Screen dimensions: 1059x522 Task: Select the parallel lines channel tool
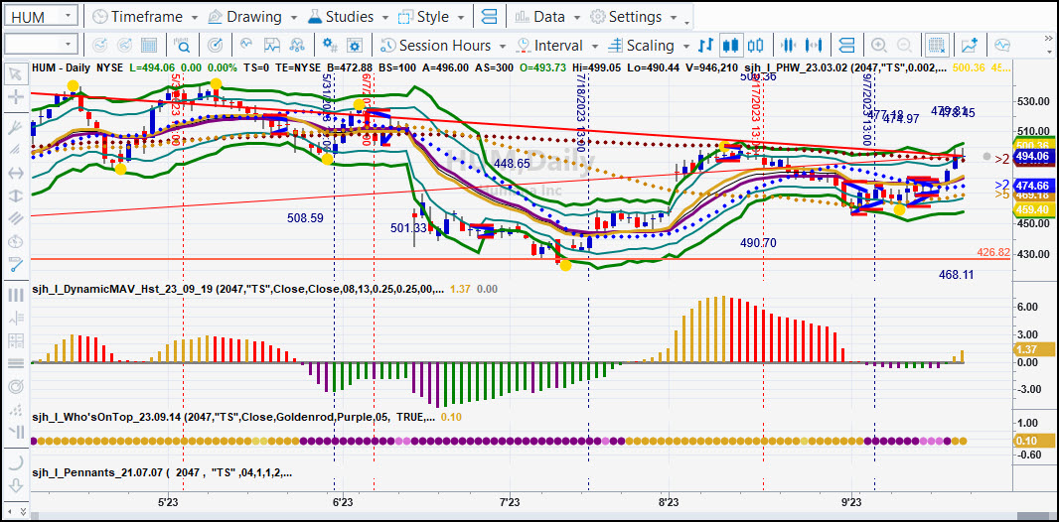pyautogui.click(x=15, y=218)
